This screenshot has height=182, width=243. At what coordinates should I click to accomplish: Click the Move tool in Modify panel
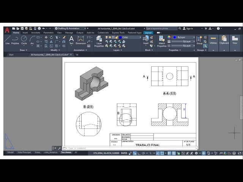(46, 37)
